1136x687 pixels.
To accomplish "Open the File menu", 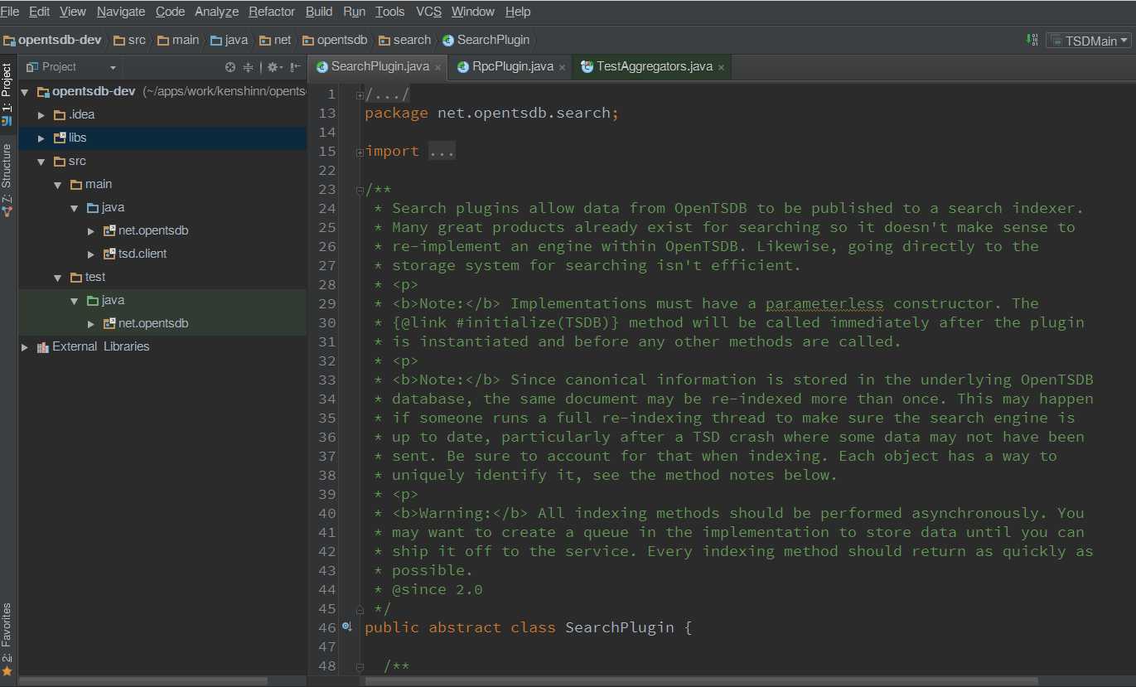I will tap(10, 12).
